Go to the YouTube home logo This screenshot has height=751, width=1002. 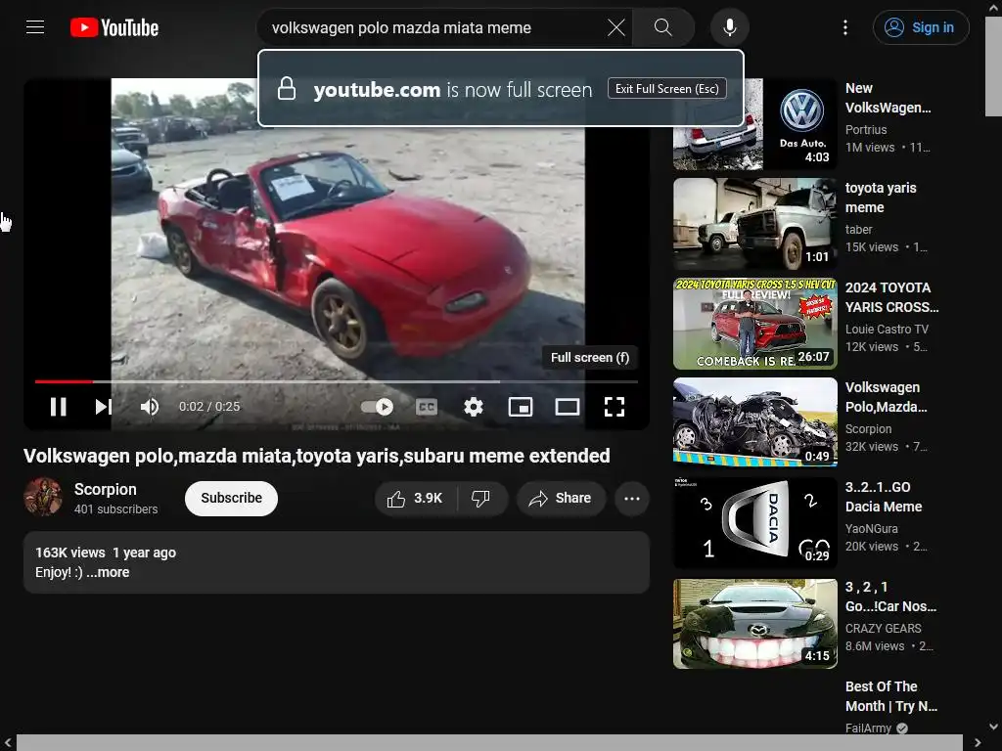tap(114, 27)
